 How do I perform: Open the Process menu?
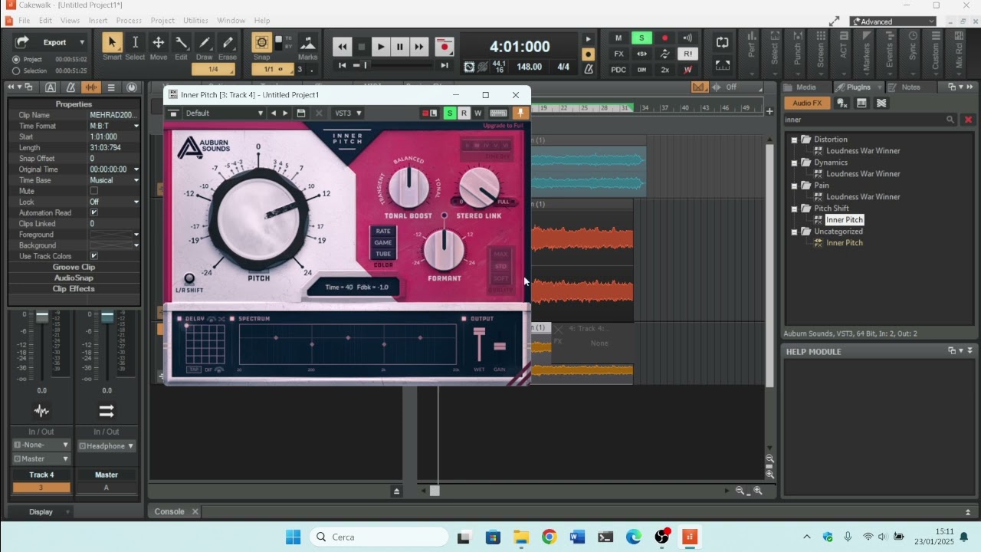coord(129,21)
